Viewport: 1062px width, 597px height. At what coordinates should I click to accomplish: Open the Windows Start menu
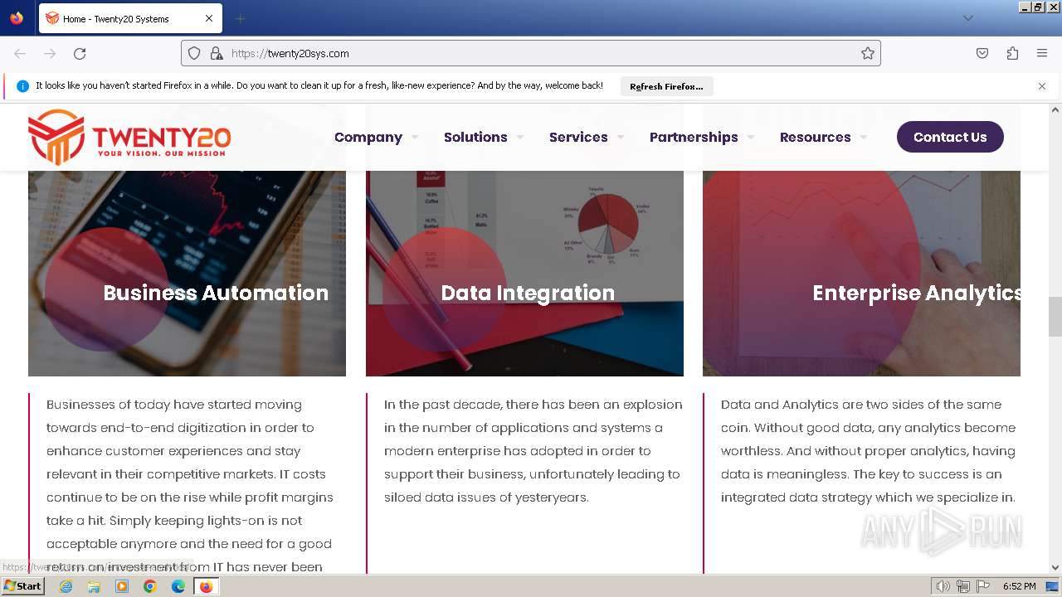coord(22,586)
